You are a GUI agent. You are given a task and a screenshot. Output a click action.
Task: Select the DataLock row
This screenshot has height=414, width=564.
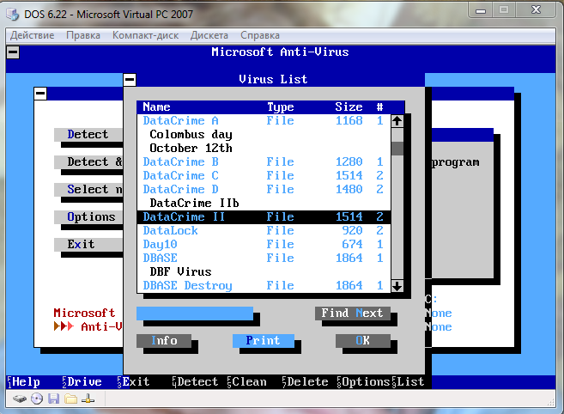point(264,231)
